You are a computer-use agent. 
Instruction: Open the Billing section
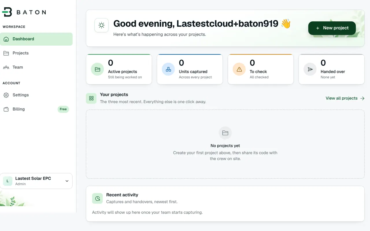[x=36, y=109]
